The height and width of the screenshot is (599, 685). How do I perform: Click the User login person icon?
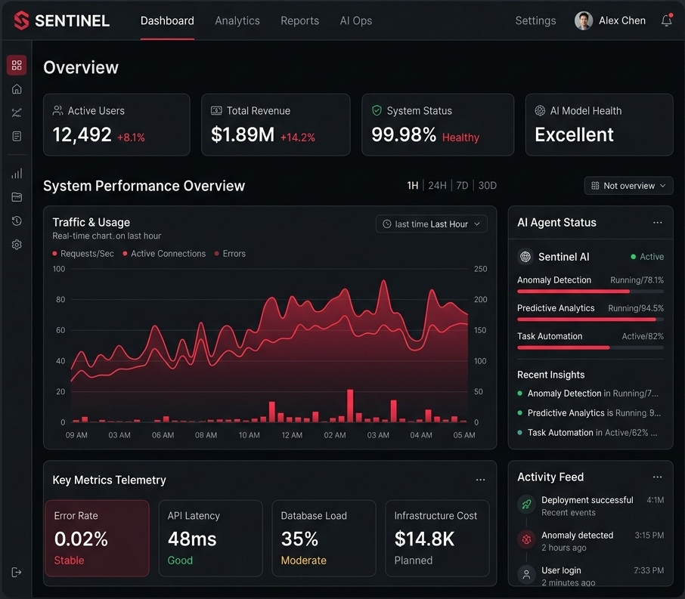[526, 575]
